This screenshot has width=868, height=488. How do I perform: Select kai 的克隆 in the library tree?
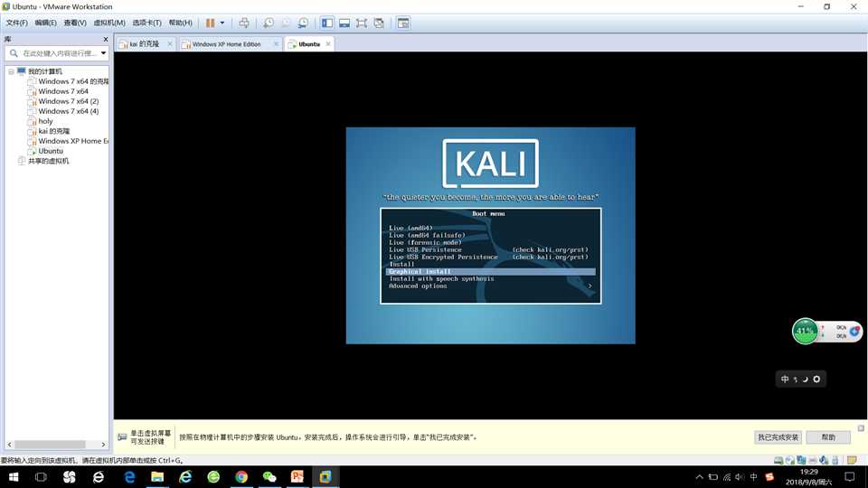click(x=53, y=131)
